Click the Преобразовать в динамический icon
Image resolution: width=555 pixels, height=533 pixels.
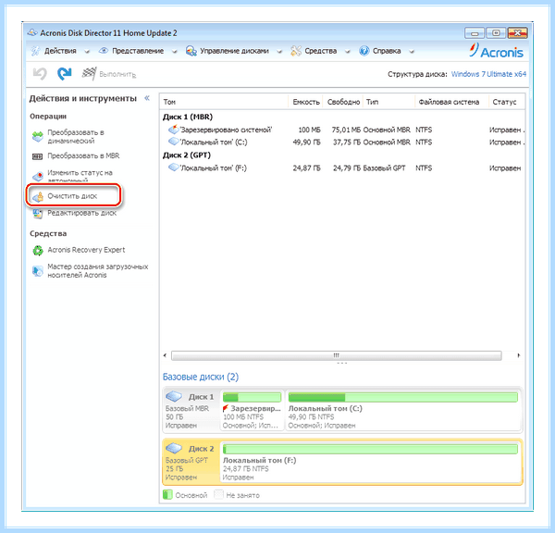pyautogui.click(x=38, y=136)
